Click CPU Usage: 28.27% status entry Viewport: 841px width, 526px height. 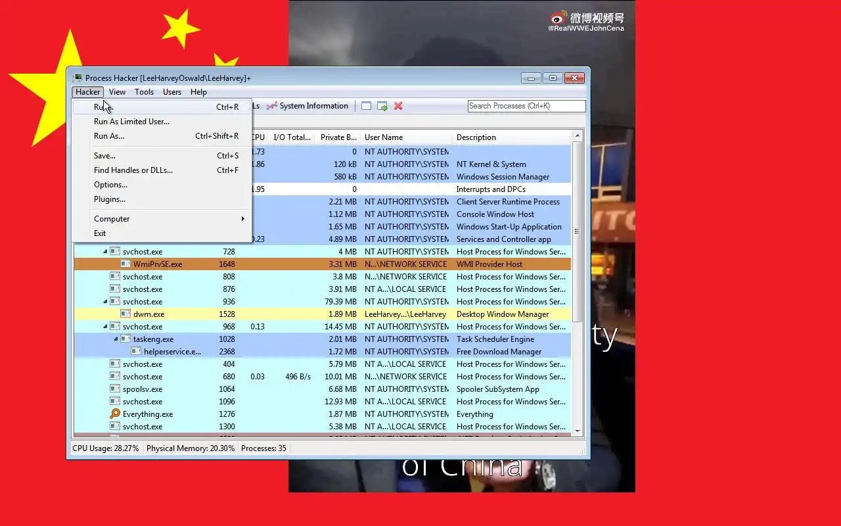click(105, 448)
